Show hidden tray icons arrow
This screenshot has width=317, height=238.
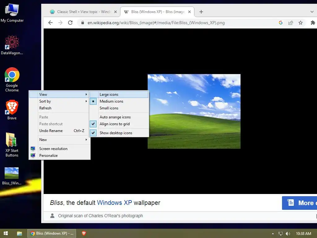point(273,234)
